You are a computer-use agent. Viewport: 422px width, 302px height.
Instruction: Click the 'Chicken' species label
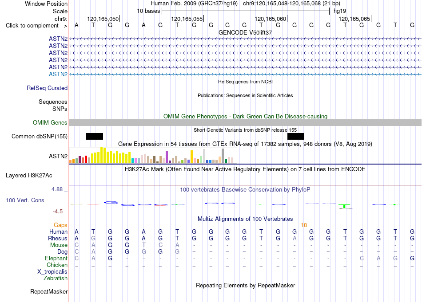(x=57, y=265)
